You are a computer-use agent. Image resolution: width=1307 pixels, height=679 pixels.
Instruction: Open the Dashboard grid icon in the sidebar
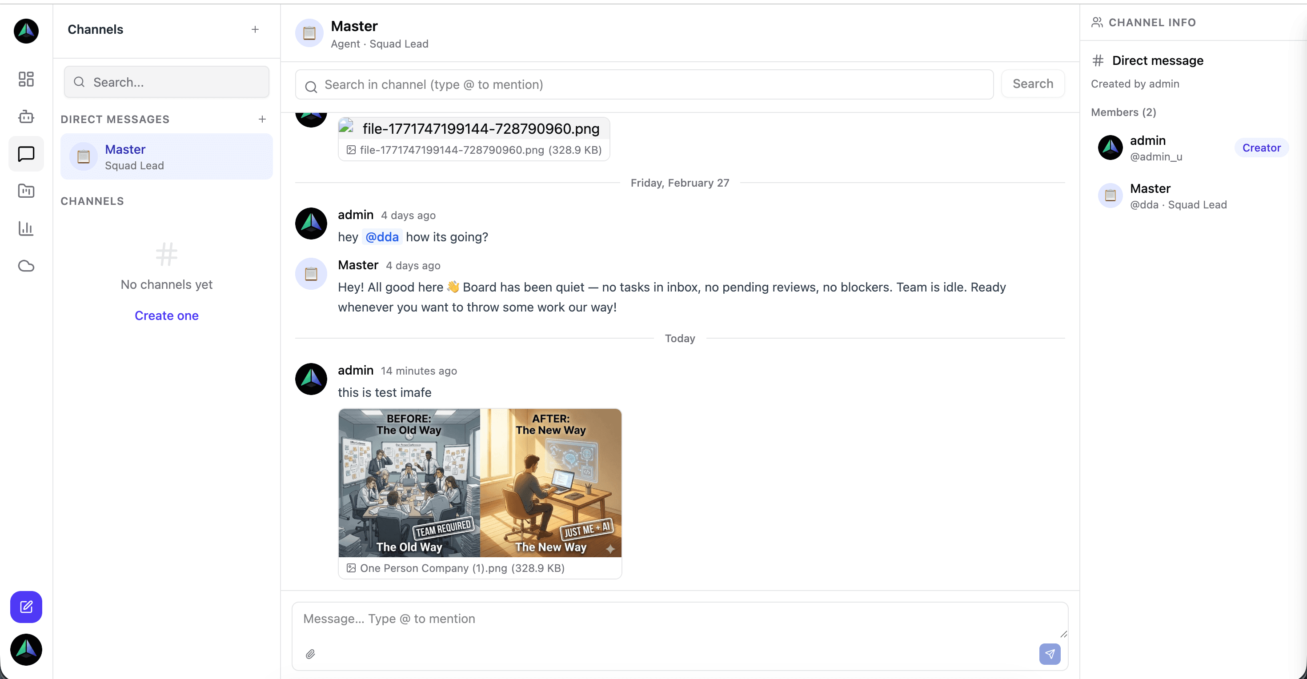point(26,79)
